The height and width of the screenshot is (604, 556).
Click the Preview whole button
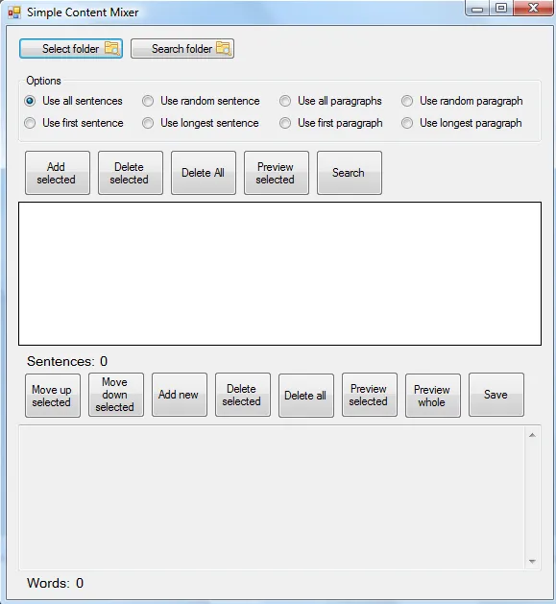[x=433, y=396]
